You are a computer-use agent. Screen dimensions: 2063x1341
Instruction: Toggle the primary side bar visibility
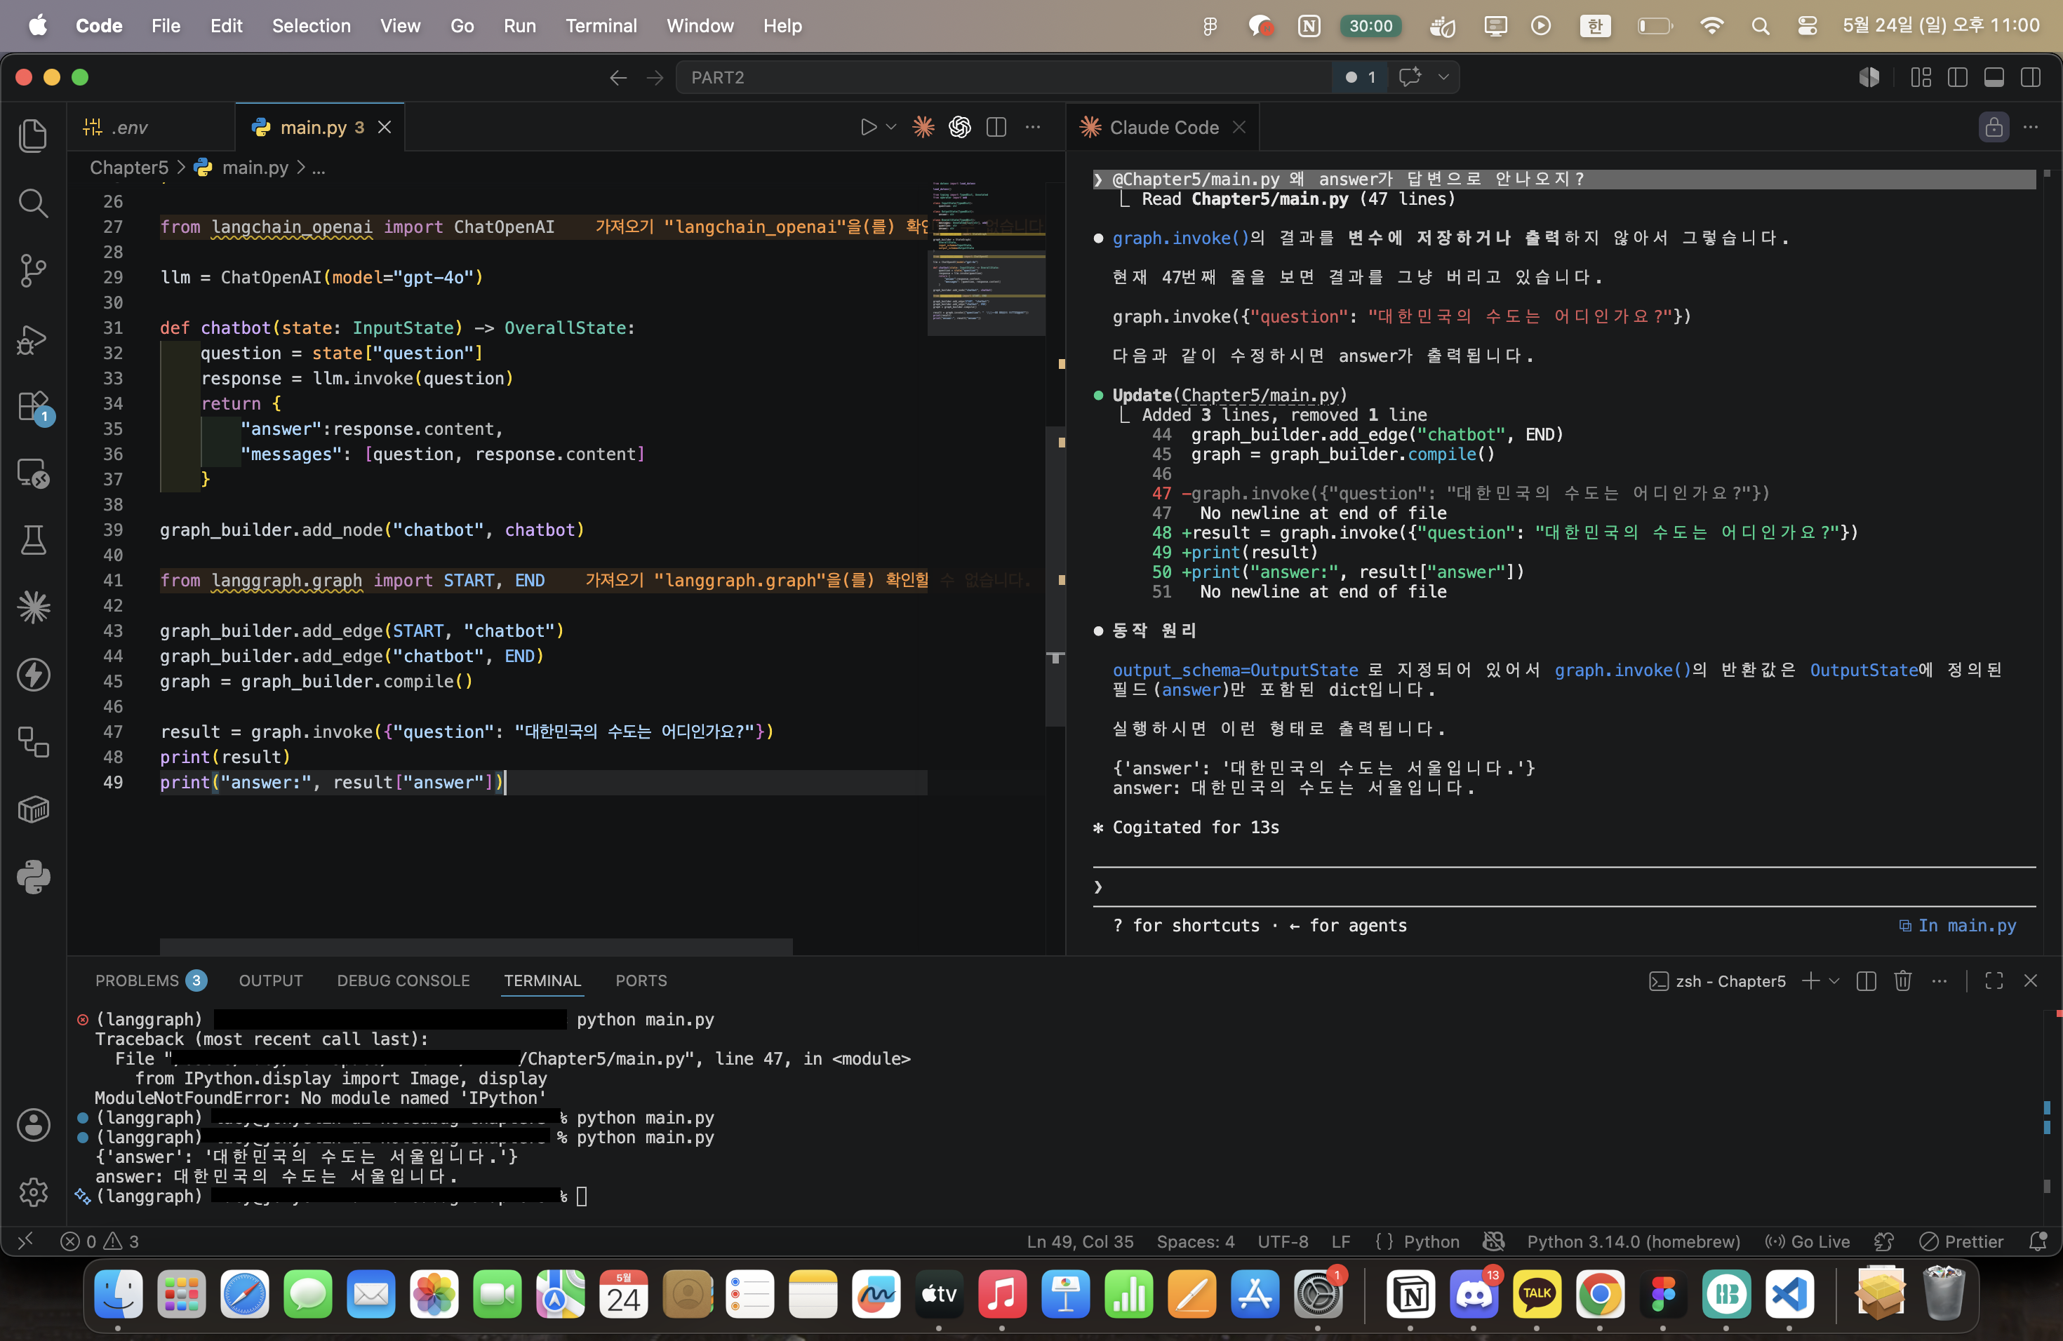[1957, 78]
